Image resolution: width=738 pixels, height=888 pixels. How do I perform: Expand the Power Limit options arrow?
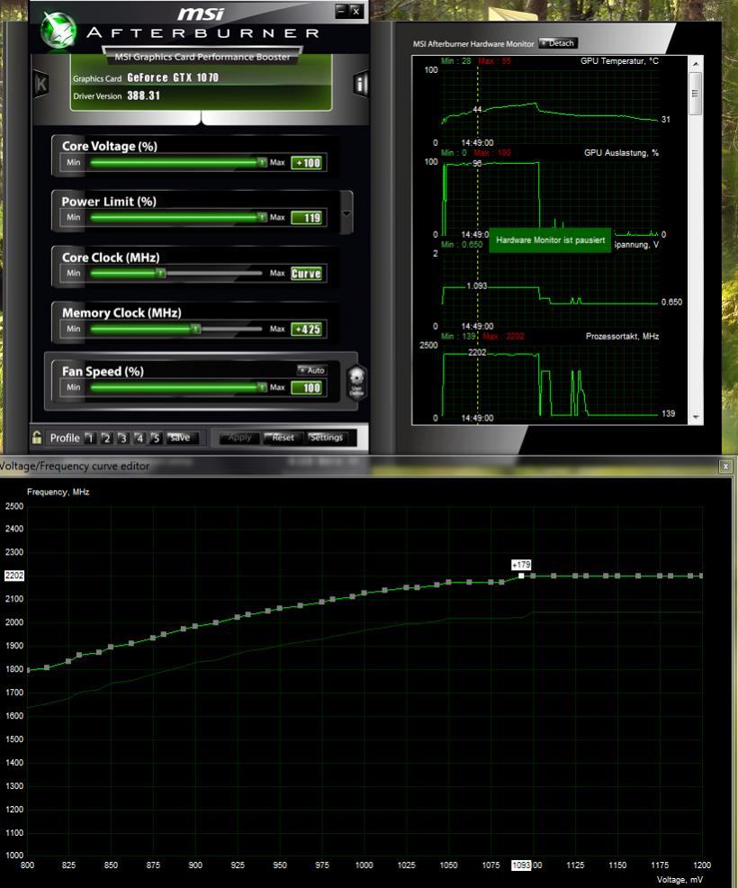pyautogui.click(x=346, y=213)
